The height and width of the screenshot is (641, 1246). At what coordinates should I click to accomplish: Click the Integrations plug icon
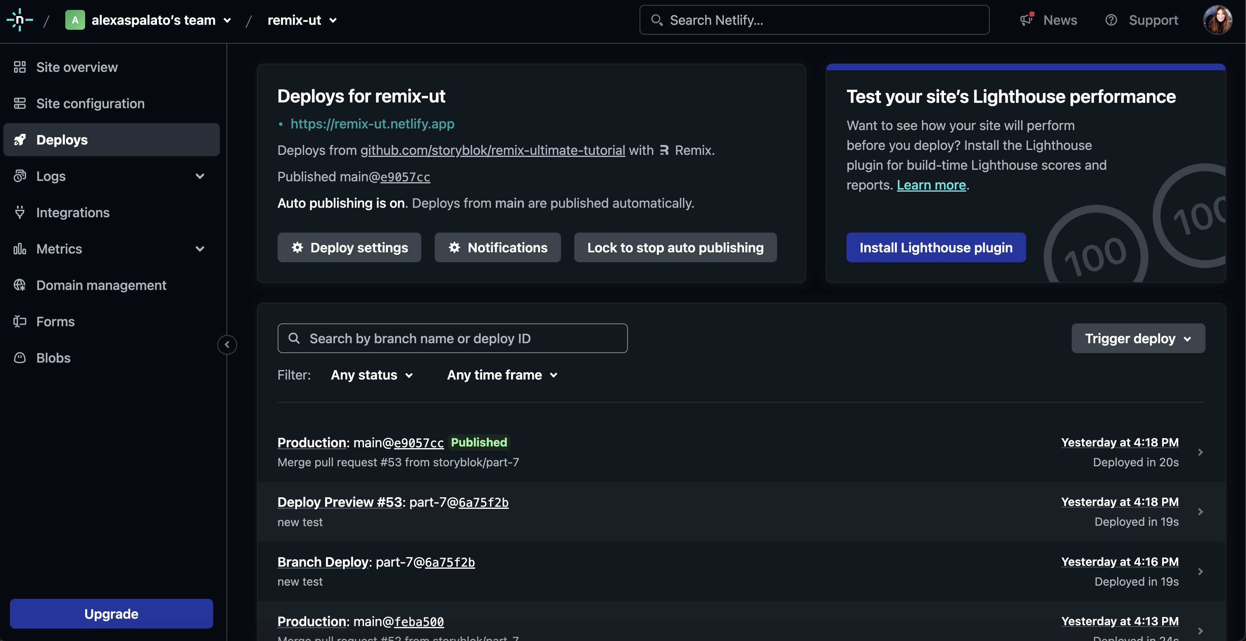tap(20, 212)
